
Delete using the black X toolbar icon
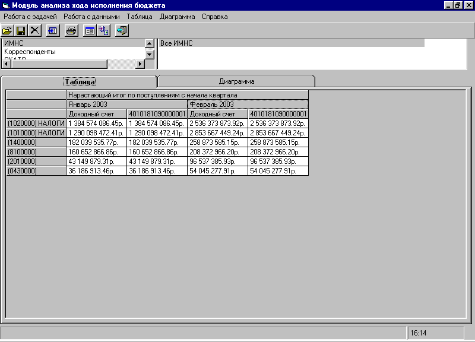[35, 31]
